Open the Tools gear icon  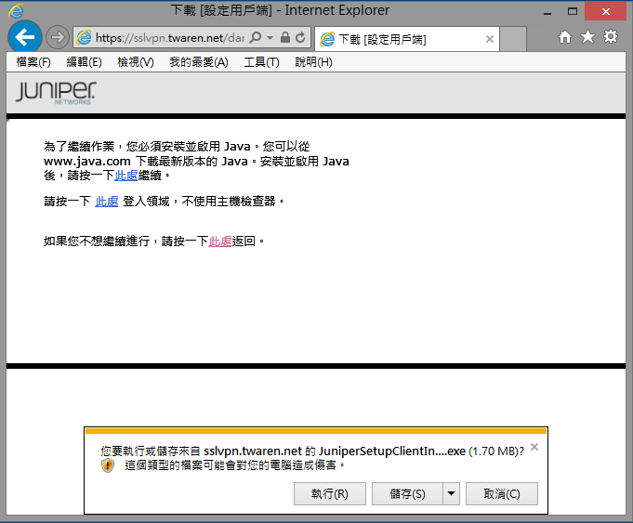point(611,37)
